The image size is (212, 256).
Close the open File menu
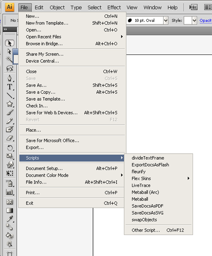tap(24, 7)
